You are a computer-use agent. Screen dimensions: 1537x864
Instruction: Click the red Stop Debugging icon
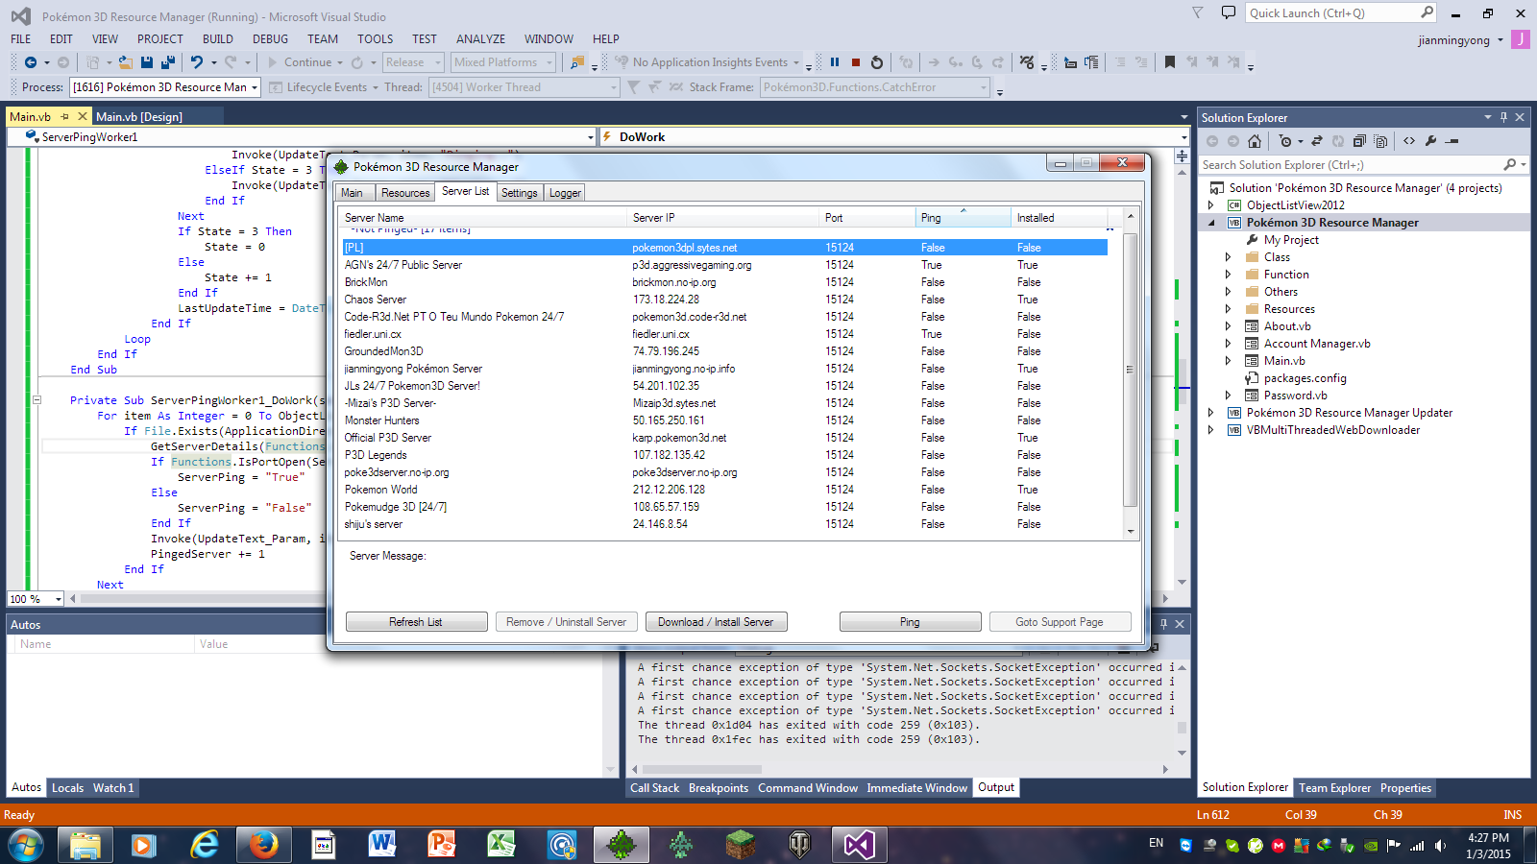coord(856,62)
